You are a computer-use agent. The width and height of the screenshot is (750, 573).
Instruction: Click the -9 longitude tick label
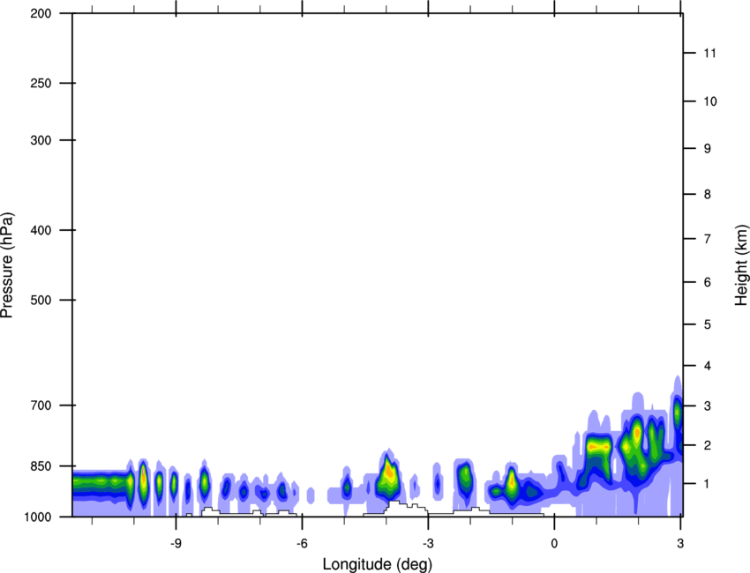[x=176, y=544]
